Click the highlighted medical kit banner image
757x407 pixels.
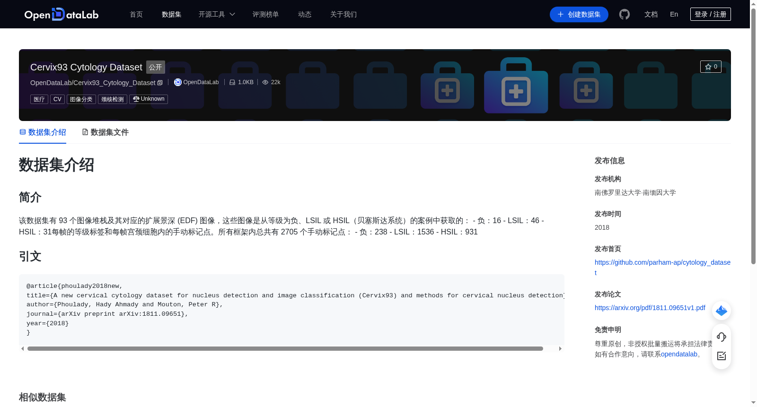coord(516,86)
